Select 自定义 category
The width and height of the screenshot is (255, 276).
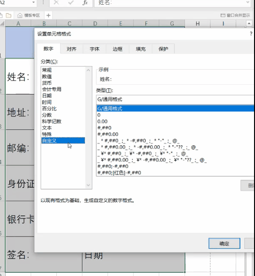click(63, 141)
